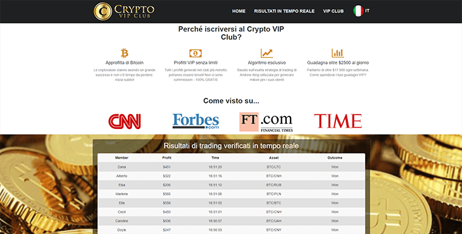
Task: Click the BTC/LTC asset cell
Action: tap(274, 167)
